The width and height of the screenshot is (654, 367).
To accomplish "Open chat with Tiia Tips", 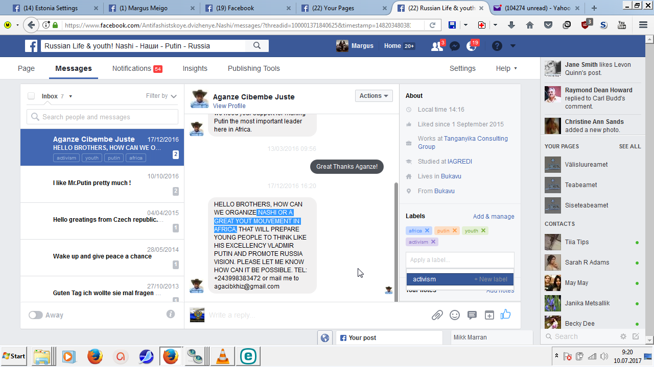I will [x=592, y=242].
